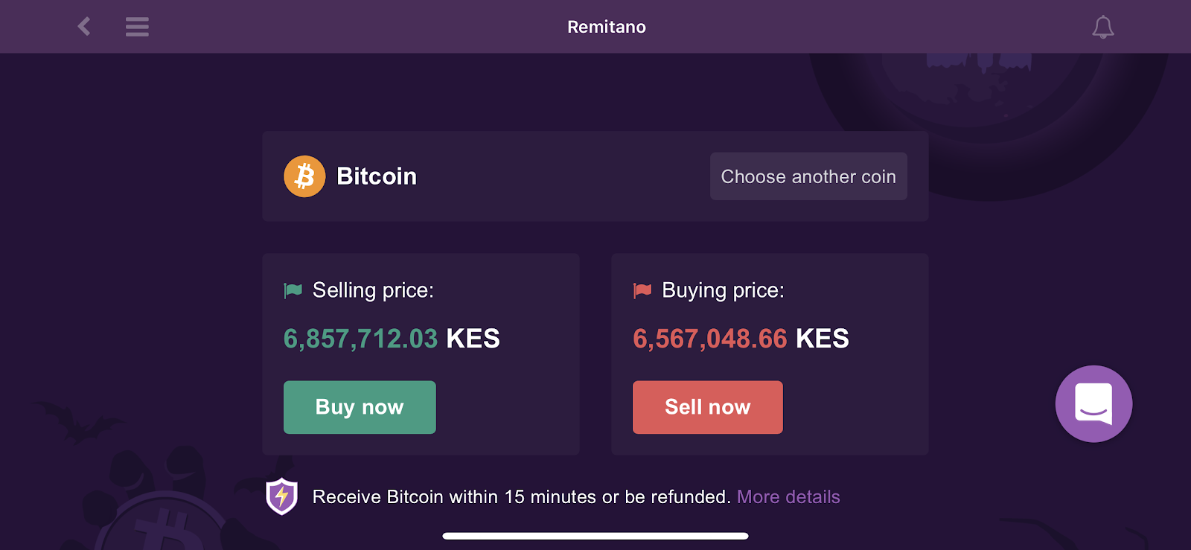Screen dimensions: 1191x550
Task: Click the refund guarantee message text
Action: point(521,496)
